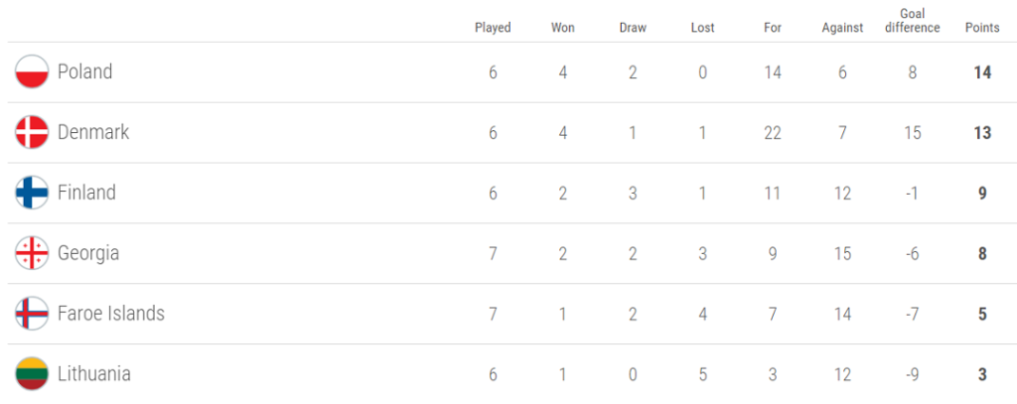Select the Finland team name

tap(86, 193)
